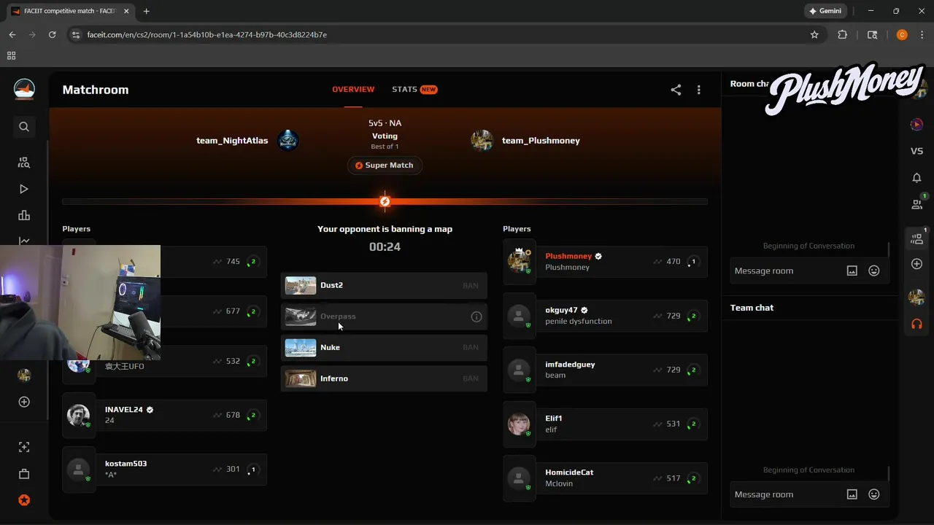Open Plushmoney player profile name
Screen dimensions: 934x525
click(x=568, y=256)
